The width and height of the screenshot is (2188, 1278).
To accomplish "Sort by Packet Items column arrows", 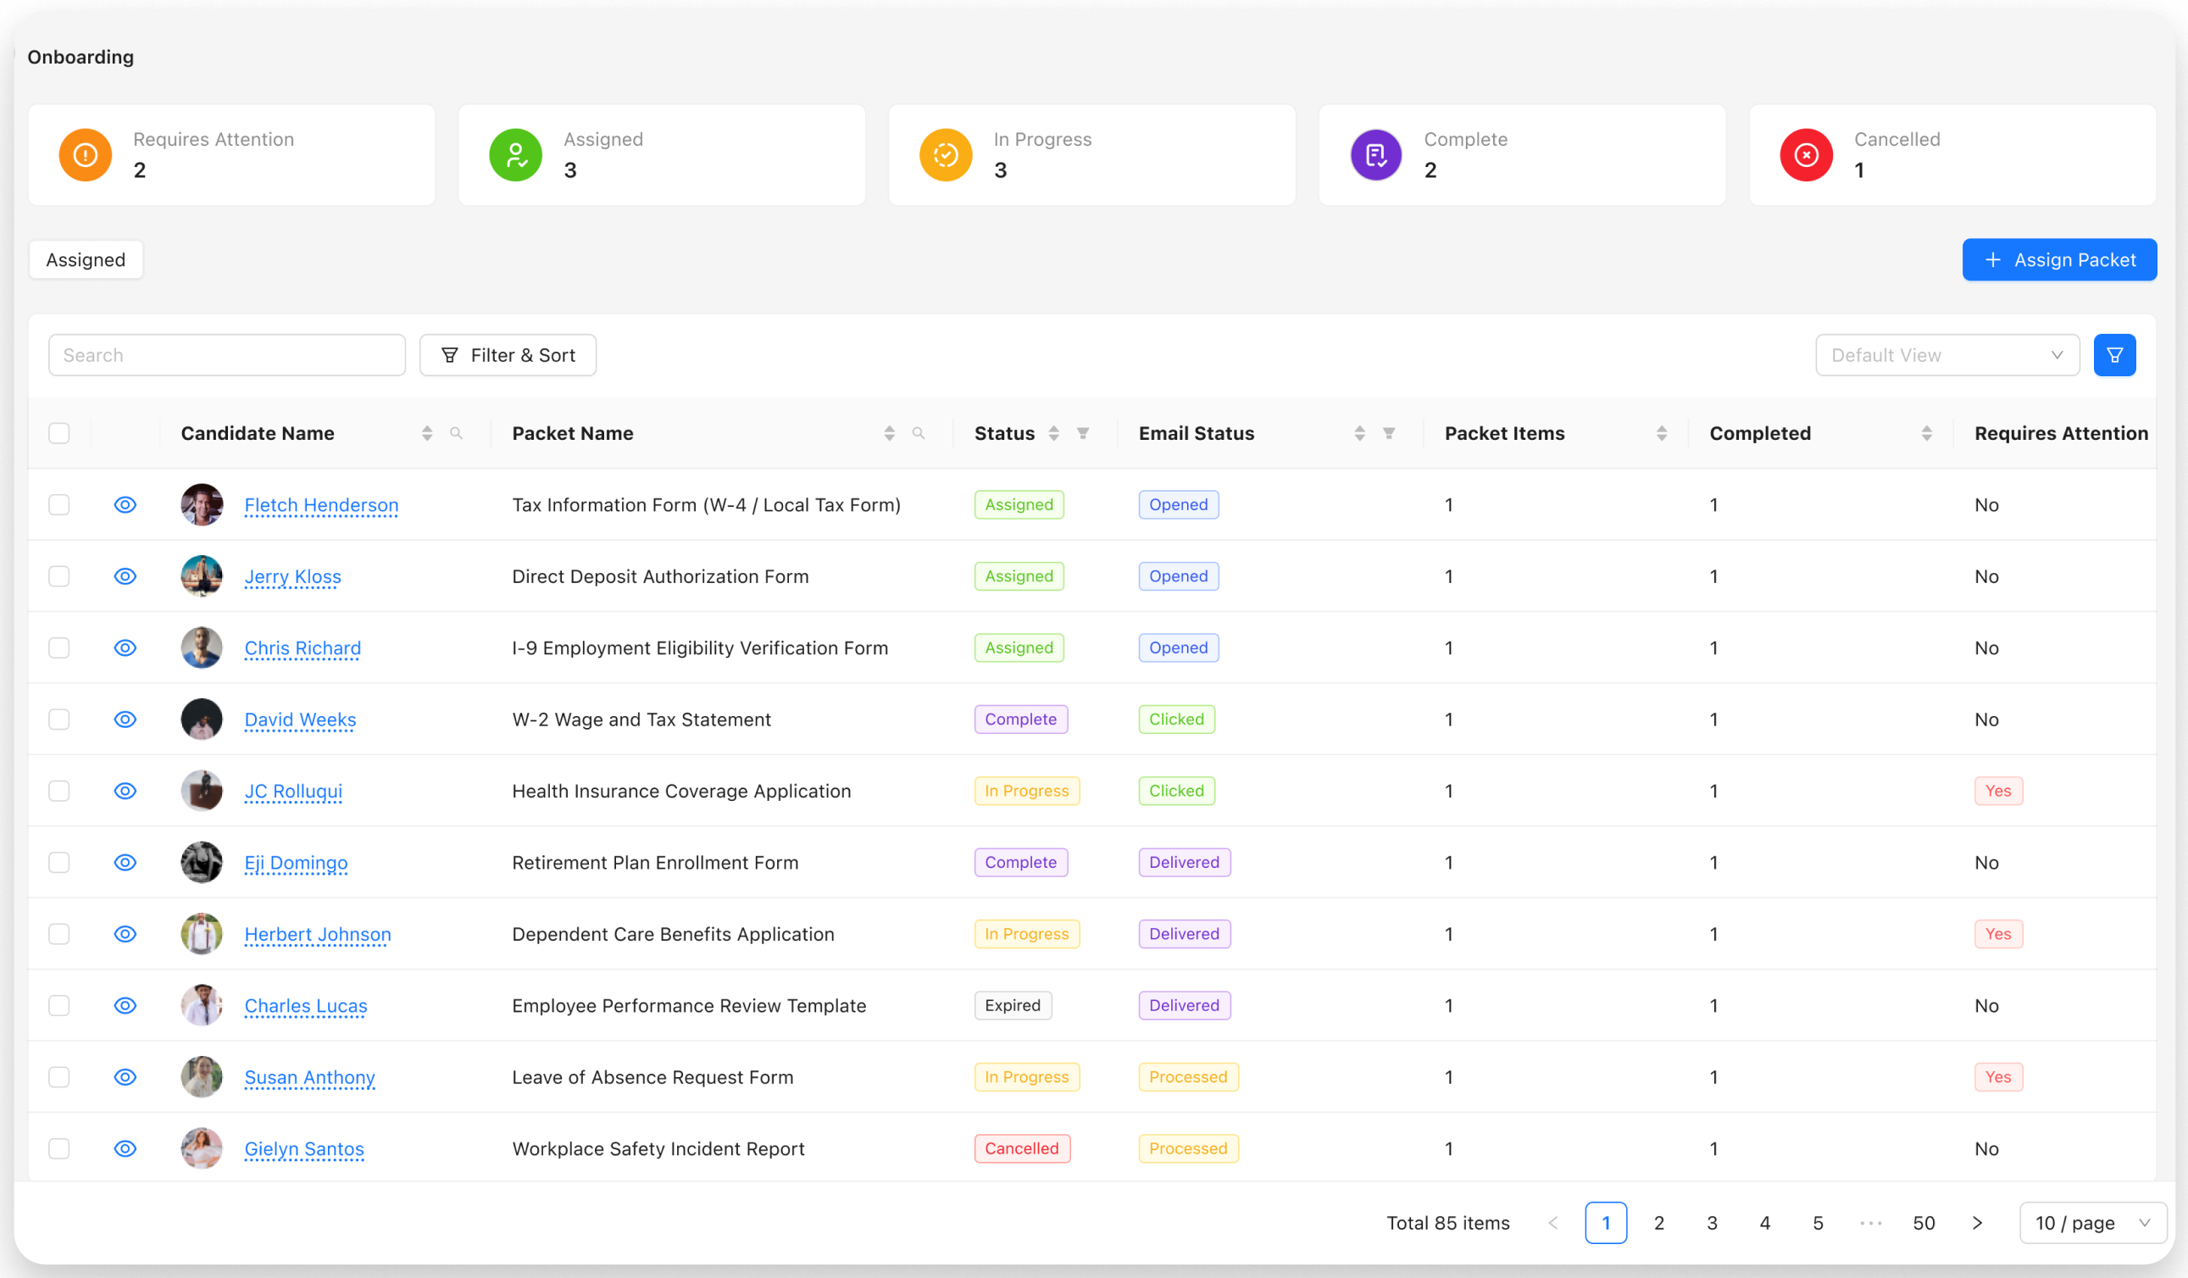I will pos(1663,433).
